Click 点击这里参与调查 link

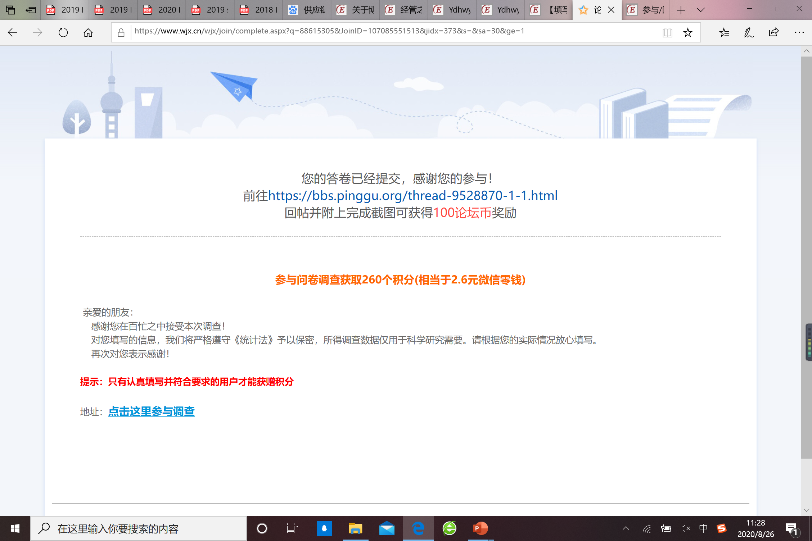(x=151, y=411)
